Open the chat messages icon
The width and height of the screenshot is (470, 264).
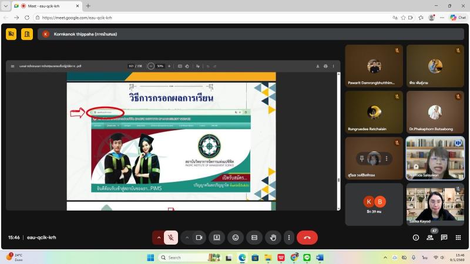pyautogui.click(x=444, y=238)
